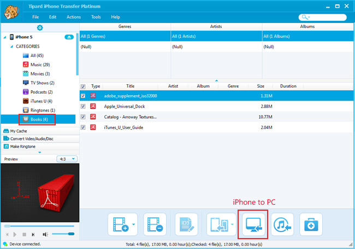This screenshot has width=355, height=249.
Task: Click the transfer to iTunes button
Action: coord(282,224)
